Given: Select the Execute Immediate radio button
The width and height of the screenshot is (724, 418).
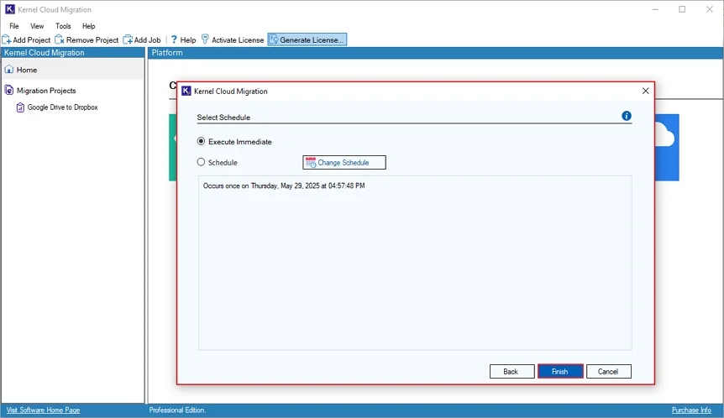Looking at the screenshot, I should tap(201, 141).
